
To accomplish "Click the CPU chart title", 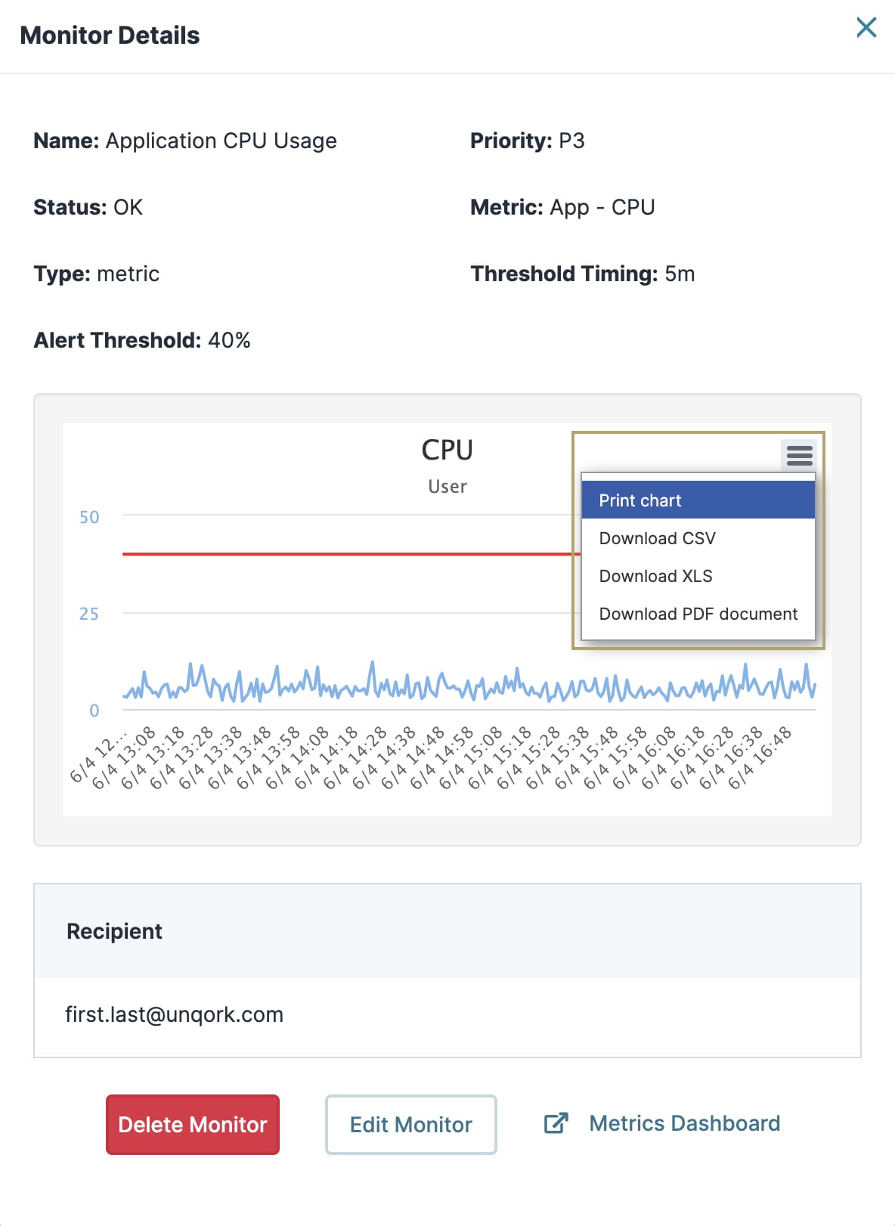I will point(447,450).
